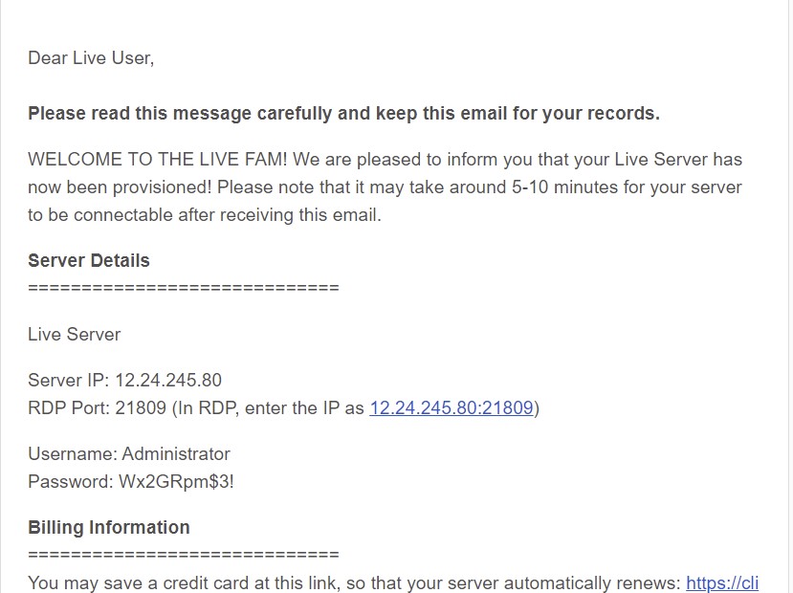Click the plain RDP Port number 21809
Viewport: 793px width, 593px height.
click(141, 408)
